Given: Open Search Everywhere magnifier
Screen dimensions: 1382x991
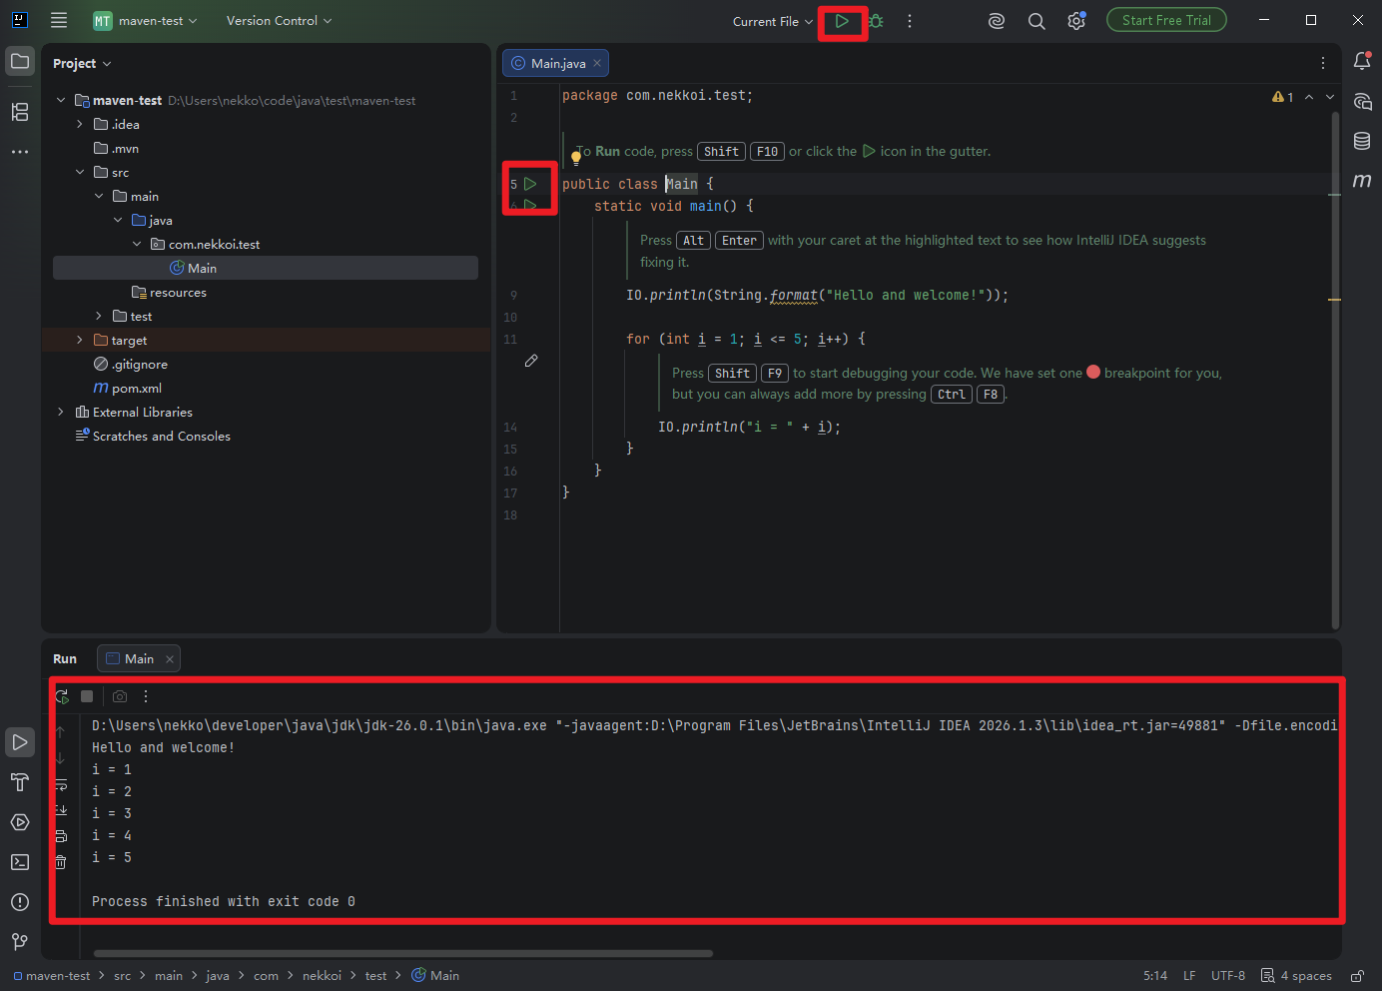Looking at the screenshot, I should [1036, 21].
